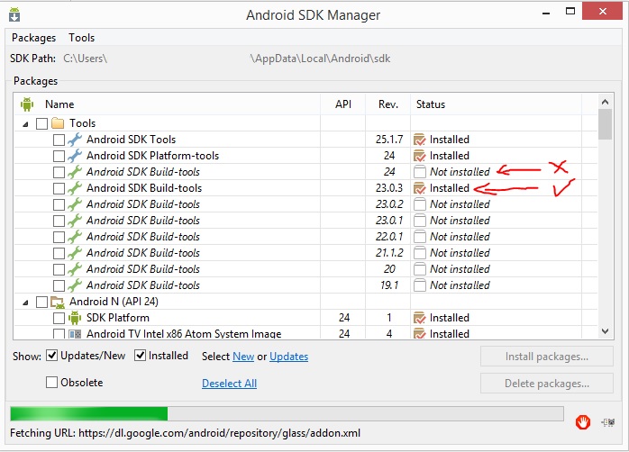The image size is (629, 452).
Task: Select New packages link
Action: [x=243, y=357]
